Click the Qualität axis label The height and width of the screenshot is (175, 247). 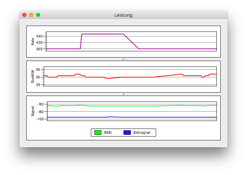pyautogui.click(x=33, y=76)
